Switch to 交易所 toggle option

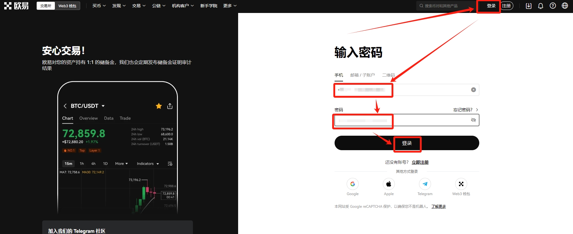46,6
